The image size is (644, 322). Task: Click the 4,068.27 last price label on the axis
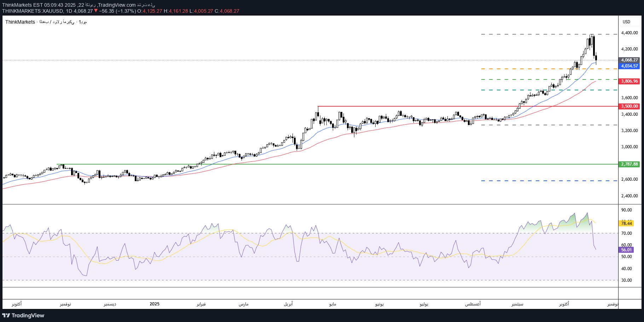click(630, 60)
